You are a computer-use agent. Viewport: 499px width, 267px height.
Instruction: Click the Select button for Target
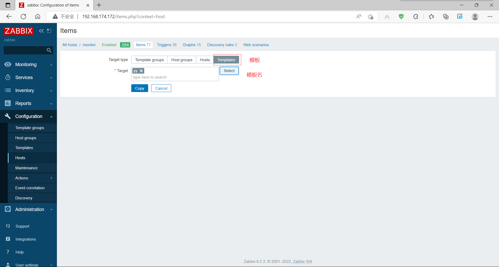coord(229,71)
